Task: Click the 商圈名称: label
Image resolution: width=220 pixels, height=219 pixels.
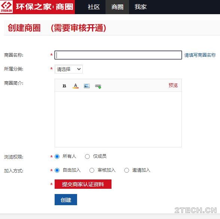Action: point(13,55)
